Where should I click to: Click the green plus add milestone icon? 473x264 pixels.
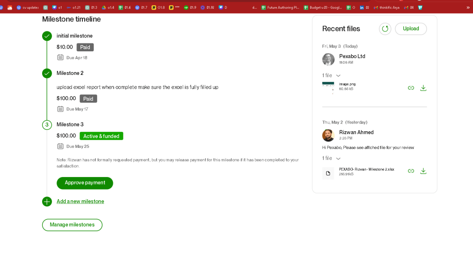coord(47,201)
